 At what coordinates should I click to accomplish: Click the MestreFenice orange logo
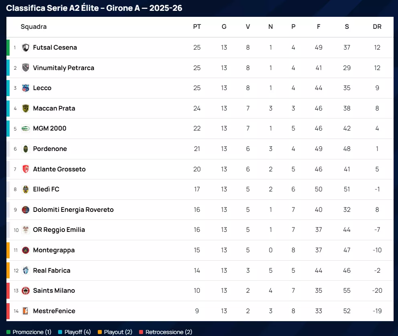(x=26, y=311)
